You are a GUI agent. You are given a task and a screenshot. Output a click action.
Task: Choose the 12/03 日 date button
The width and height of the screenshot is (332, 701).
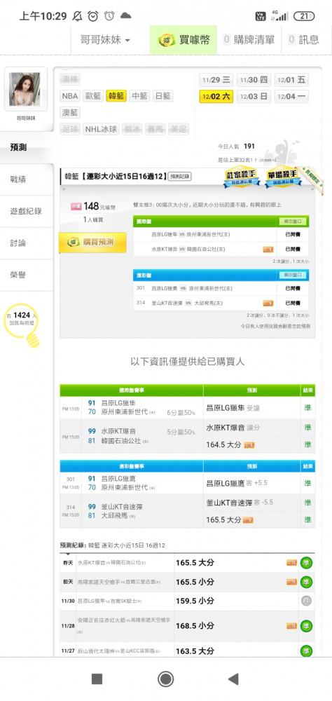(x=254, y=96)
